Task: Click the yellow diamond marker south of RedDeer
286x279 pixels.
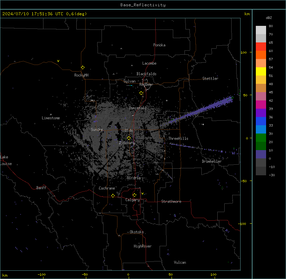Action: (x=141, y=93)
